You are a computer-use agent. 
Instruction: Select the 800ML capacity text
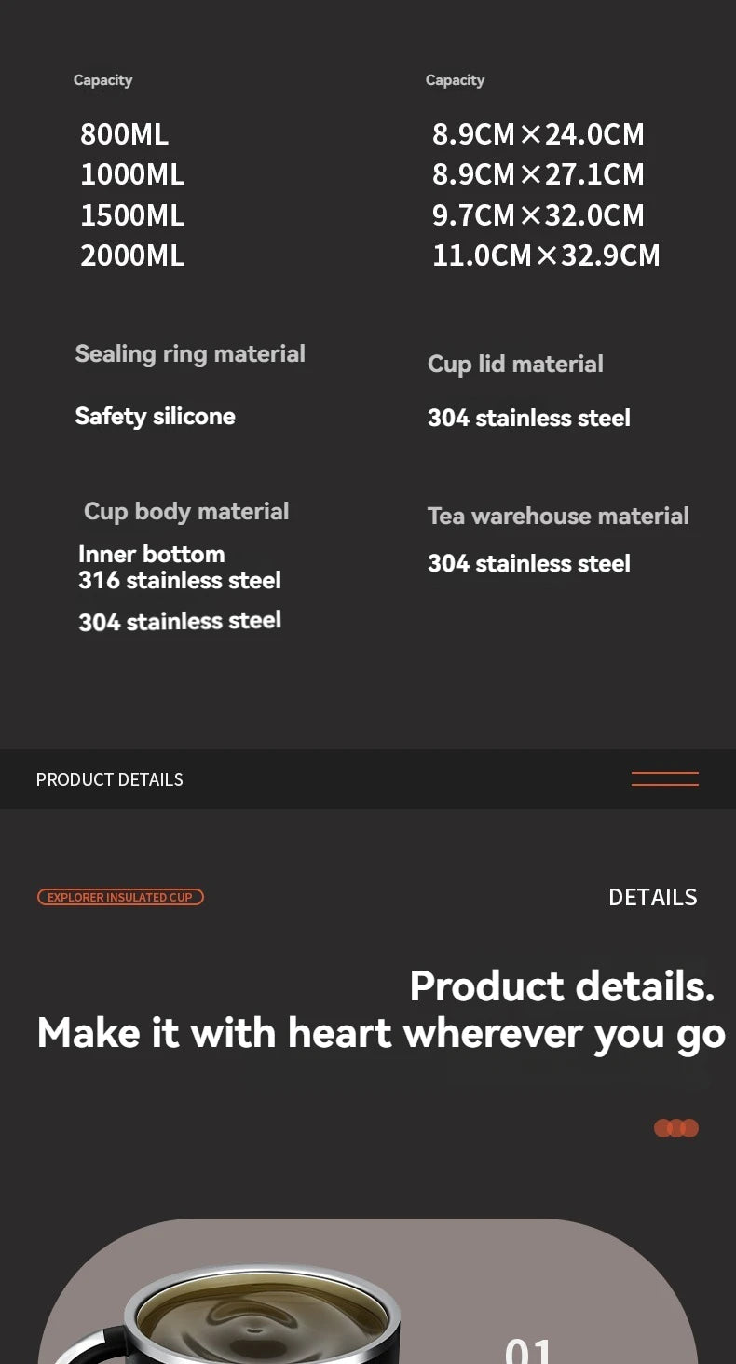(x=124, y=134)
